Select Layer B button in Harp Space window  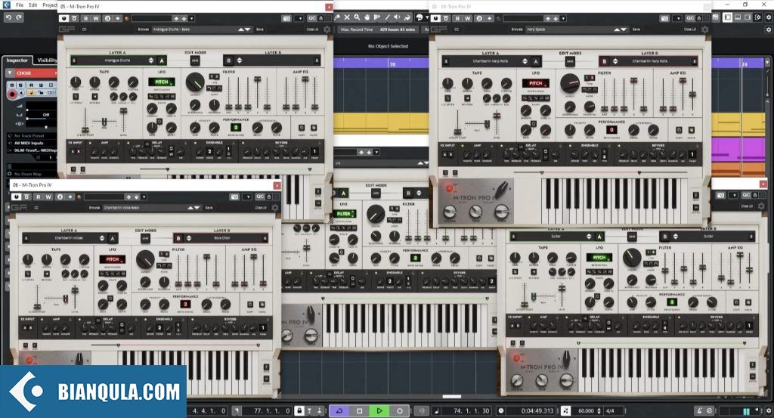(x=604, y=62)
